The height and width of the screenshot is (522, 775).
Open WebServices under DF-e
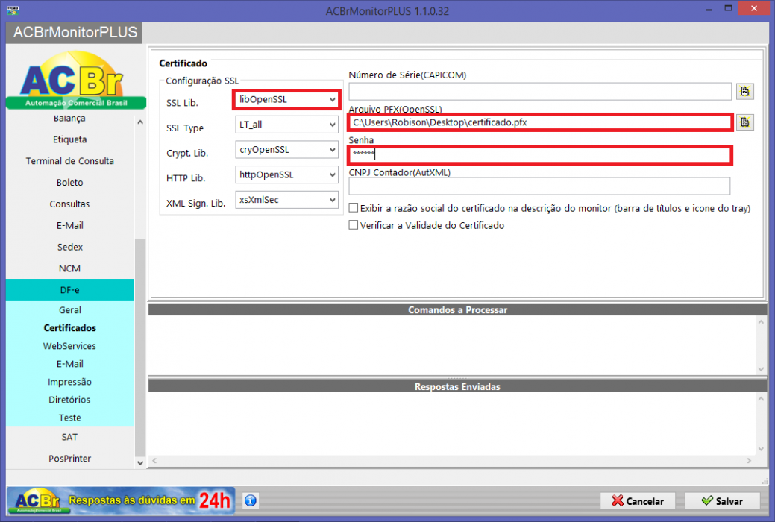(69, 346)
